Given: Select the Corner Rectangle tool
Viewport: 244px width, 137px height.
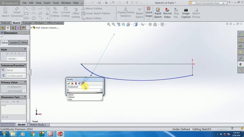Looking at the screenshot, I should click(x=27, y=14).
